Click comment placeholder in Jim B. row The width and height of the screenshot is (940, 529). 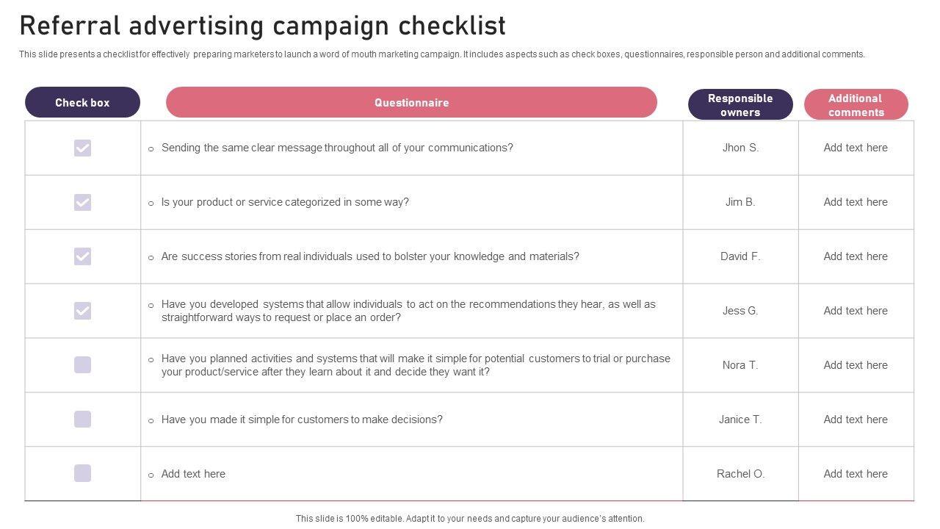click(856, 202)
